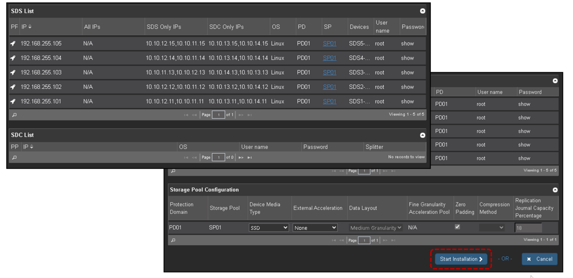Click the Cancel button
Screen dimensions: 573x278
pos(539,259)
